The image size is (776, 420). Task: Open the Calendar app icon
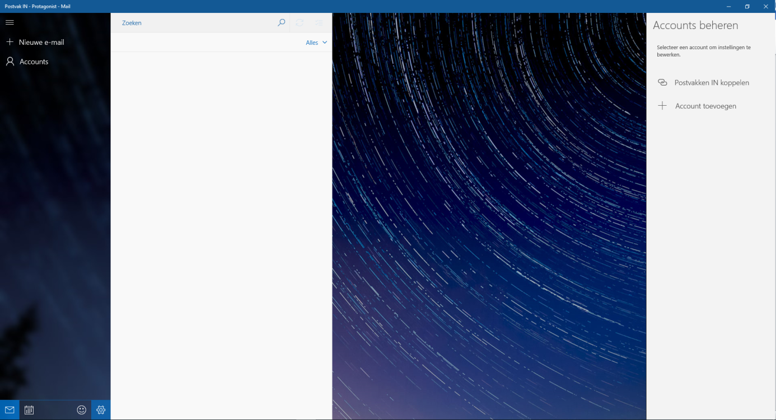point(29,410)
